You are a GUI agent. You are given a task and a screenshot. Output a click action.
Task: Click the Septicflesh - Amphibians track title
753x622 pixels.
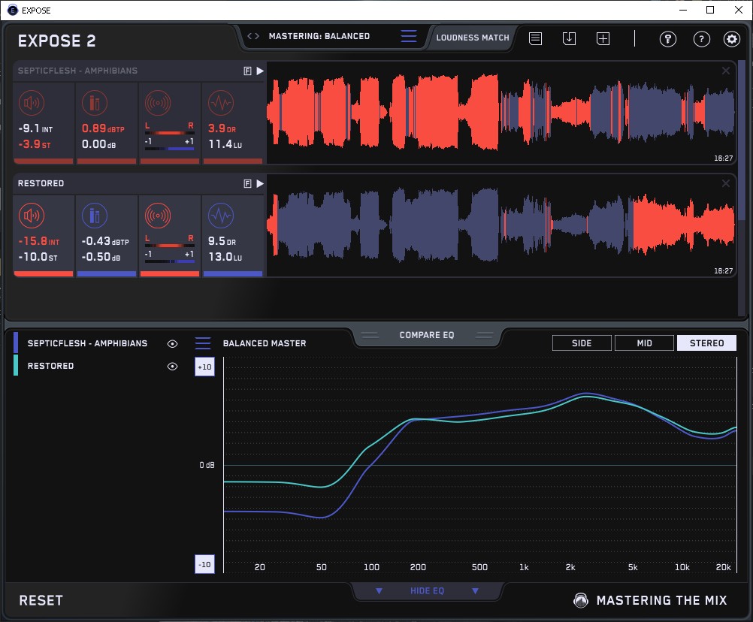[78, 71]
